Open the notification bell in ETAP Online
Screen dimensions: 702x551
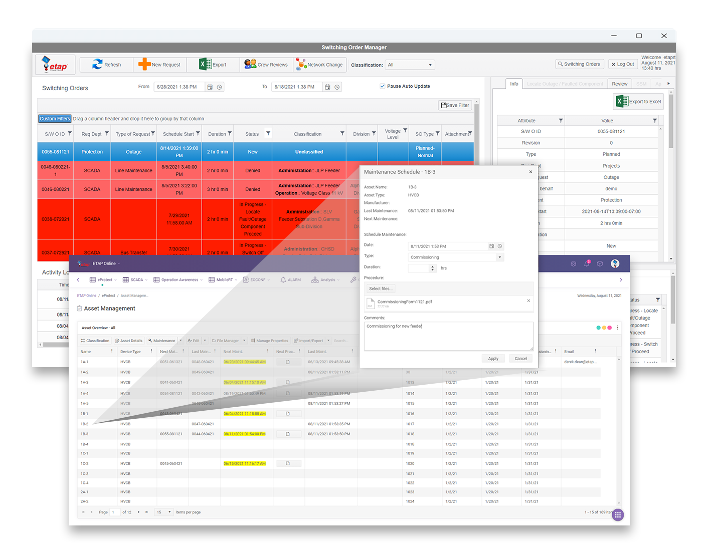point(587,264)
